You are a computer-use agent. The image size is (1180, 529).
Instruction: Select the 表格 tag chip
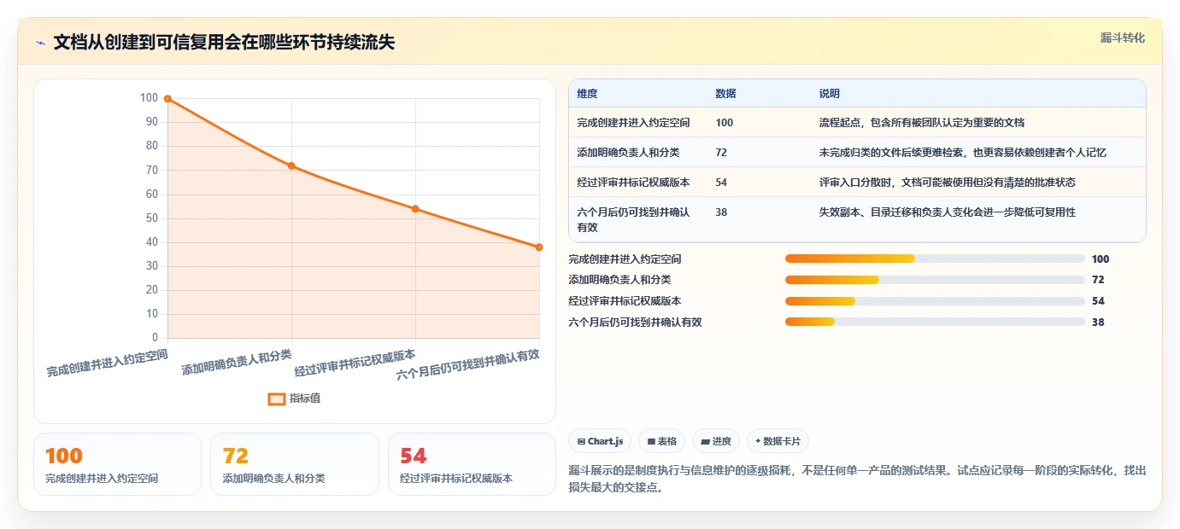click(661, 441)
